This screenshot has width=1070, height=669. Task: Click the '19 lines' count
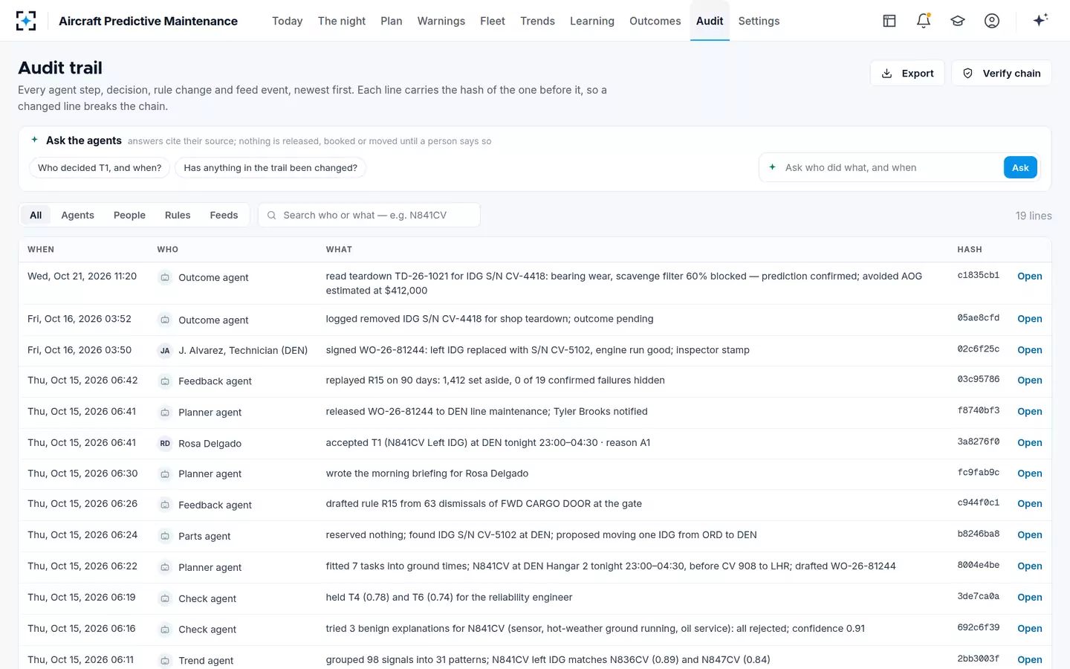coord(1034,216)
